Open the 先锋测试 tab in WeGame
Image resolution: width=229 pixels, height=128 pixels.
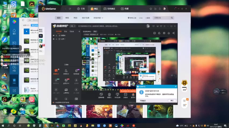click(109, 9)
